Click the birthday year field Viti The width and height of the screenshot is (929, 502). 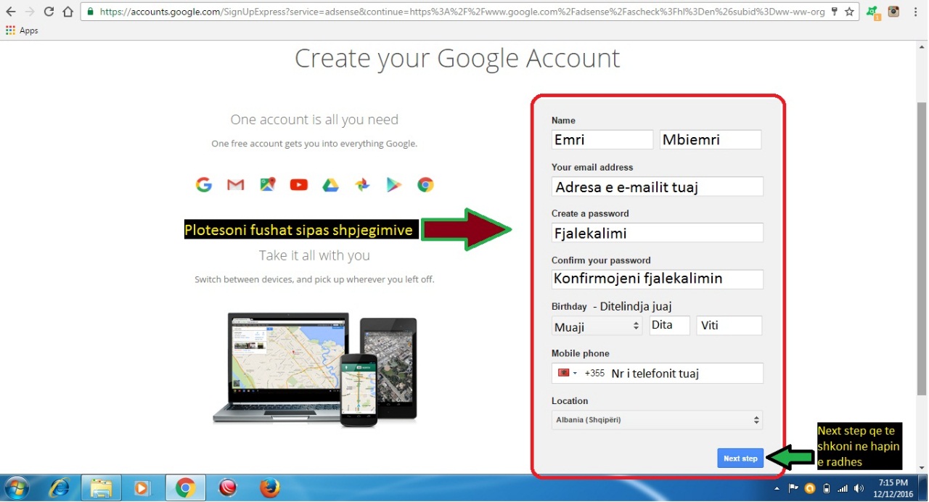tap(729, 325)
